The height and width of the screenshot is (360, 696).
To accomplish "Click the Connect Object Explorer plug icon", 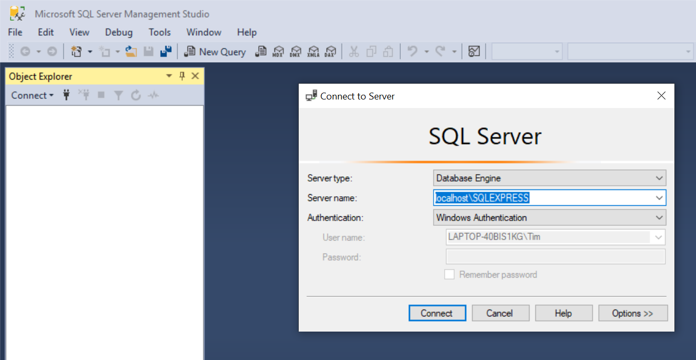I will coord(66,95).
